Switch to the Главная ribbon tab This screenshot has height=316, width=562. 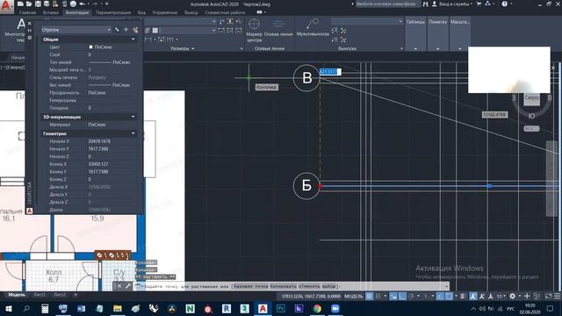click(x=27, y=12)
